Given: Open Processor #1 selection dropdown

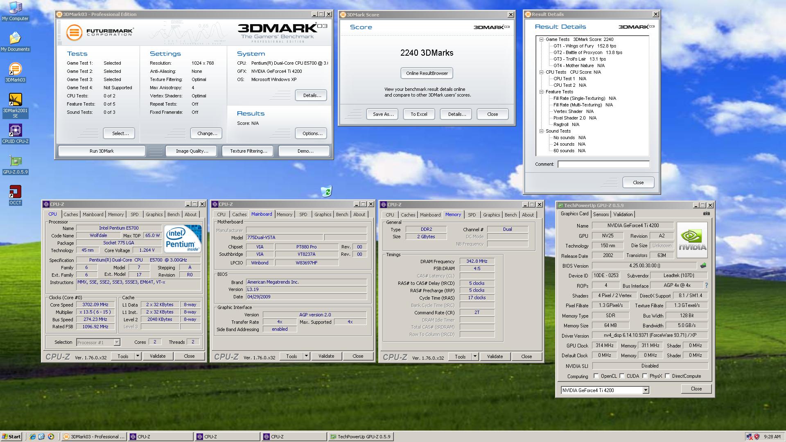Looking at the screenshot, I should tap(117, 342).
